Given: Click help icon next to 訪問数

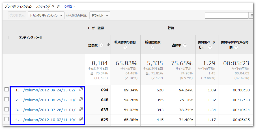Looking at the screenshot, I should coord(101,45).
